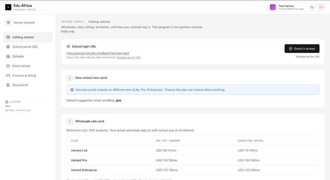Open the Test Partner profile avatar

pyautogui.click(x=273, y=7)
